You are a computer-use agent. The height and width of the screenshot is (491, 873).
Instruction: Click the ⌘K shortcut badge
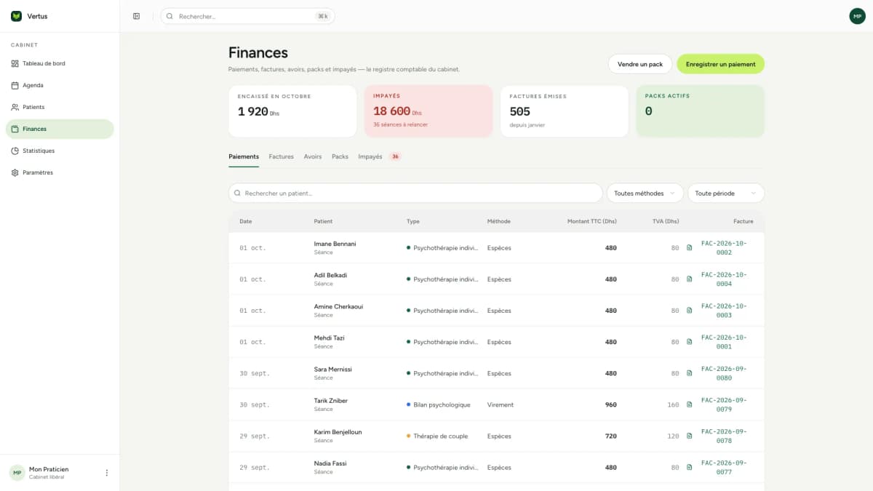pos(322,16)
